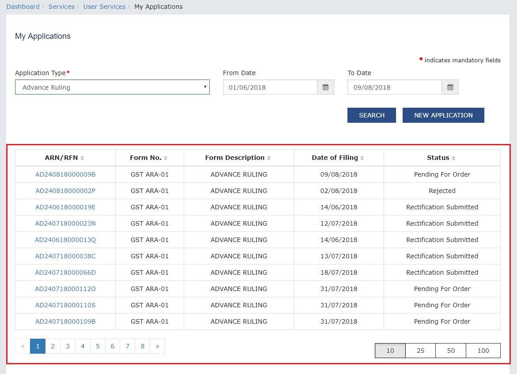The height and width of the screenshot is (374, 517).
Task: Sort by Date of Filing sort icon
Action: 362,158
